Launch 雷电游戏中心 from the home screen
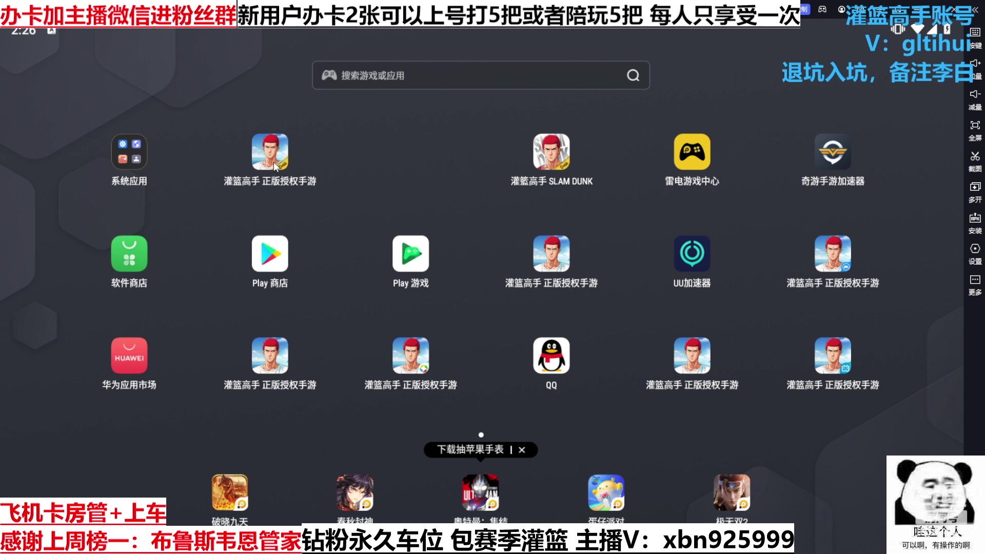 [692, 151]
